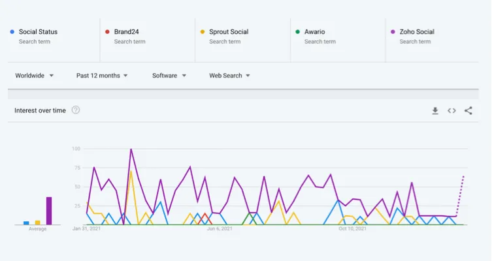This screenshot has width=492, height=261.
Task: Click the purple line's peak at 100
Action: pos(131,149)
